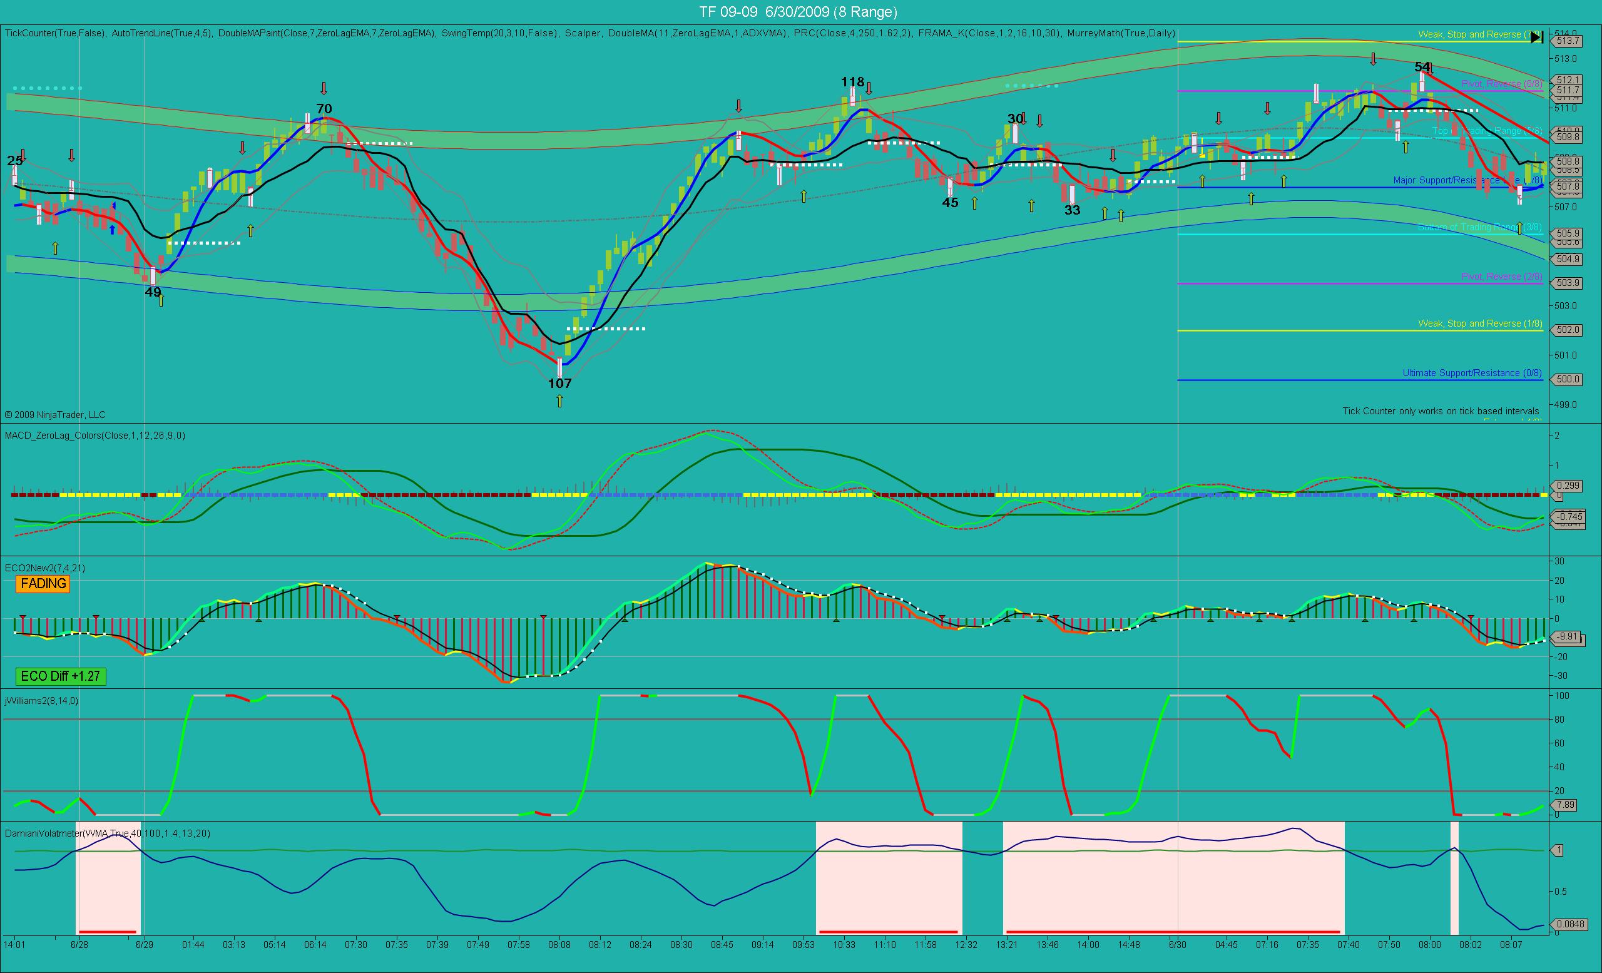Click the 502.0 price marker
1602x973 pixels.
pyautogui.click(x=1567, y=330)
